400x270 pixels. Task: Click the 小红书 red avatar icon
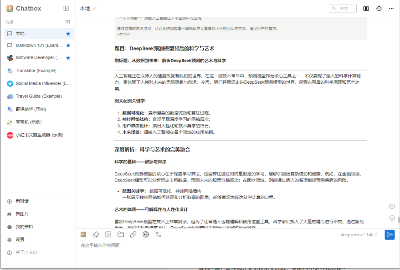click(x=10, y=135)
